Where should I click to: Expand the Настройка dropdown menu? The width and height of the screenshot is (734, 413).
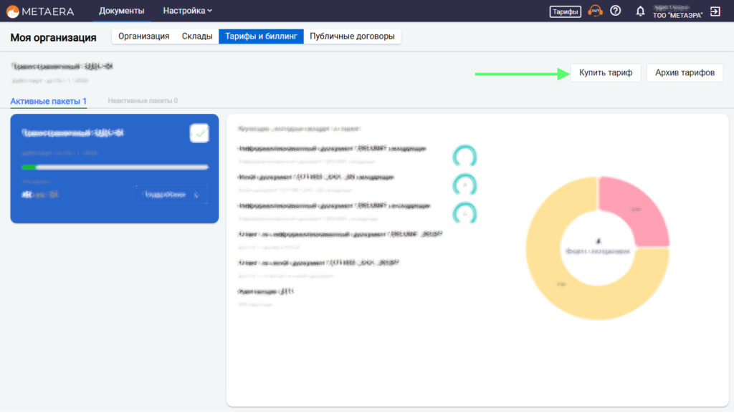pyautogui.click(x=187, y=11)
